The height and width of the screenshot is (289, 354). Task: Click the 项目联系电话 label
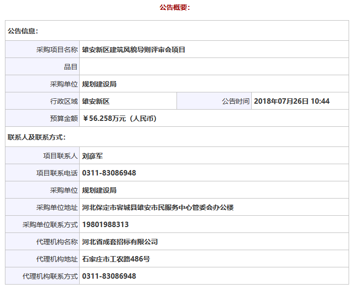tap(57, 173)
